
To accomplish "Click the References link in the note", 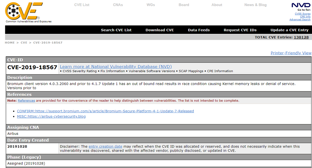I will click(x=26, y=101).
